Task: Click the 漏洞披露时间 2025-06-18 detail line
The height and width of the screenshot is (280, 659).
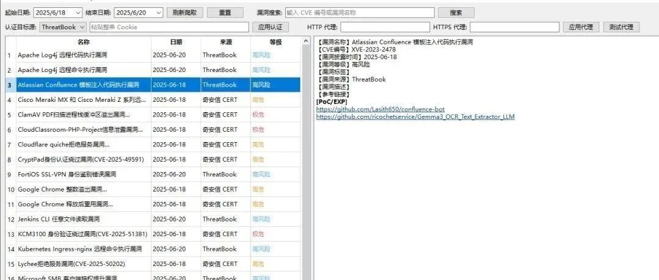Action: tap(357, 57)
